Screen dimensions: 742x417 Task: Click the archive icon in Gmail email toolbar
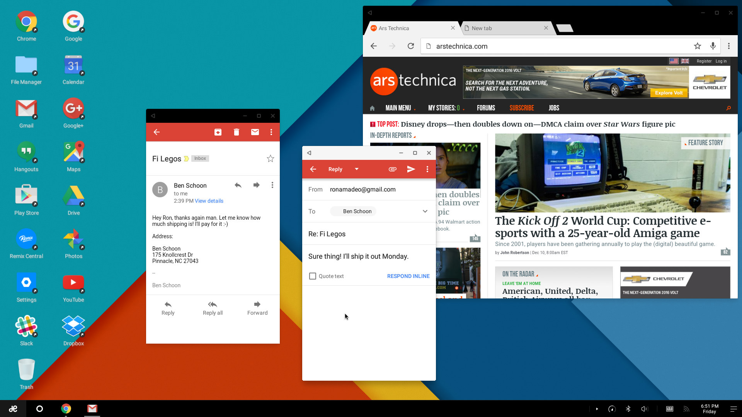[x=218, y=132]
